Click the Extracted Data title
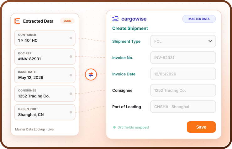Viewport: 232px width, 149px height. 38,21
